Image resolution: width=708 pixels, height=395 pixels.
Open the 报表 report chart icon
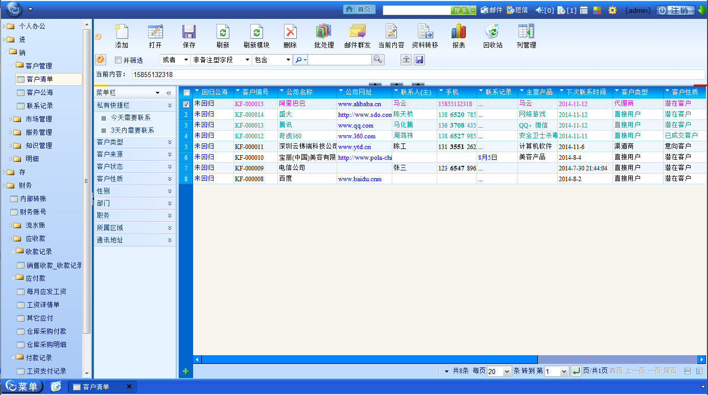[x=459, y=32]
